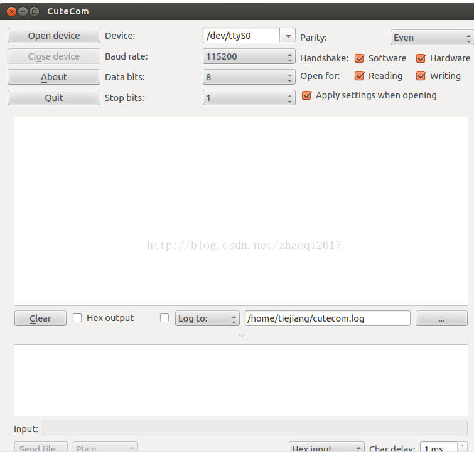Click the Char delay spinbox value

pos(438,447)
